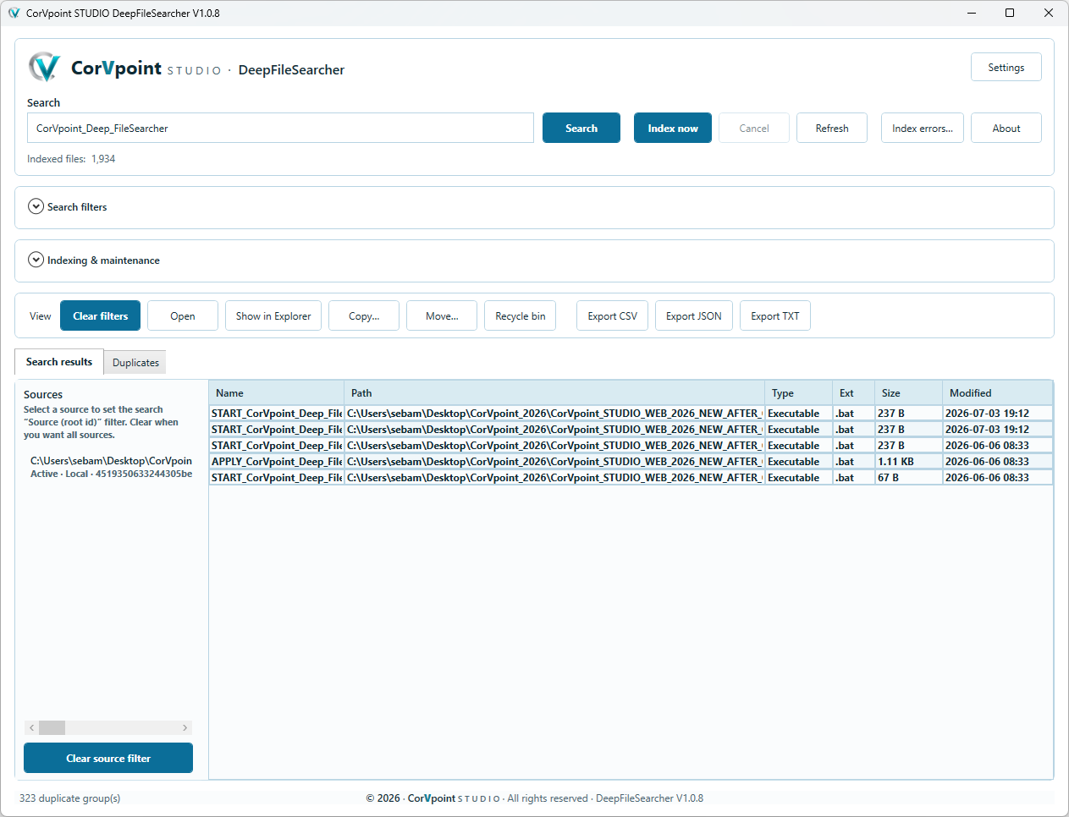Click the 323 duplicate group(s) status

70,798
